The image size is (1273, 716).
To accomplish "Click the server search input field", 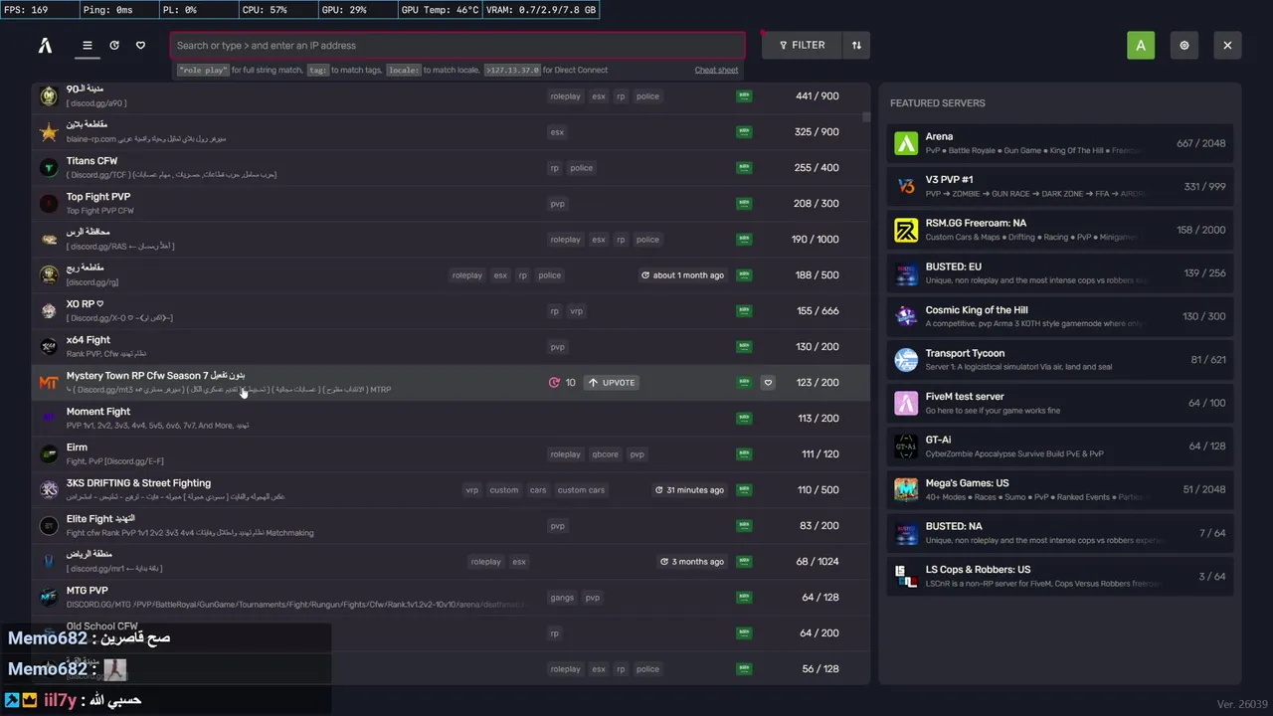I will point(457,45).
